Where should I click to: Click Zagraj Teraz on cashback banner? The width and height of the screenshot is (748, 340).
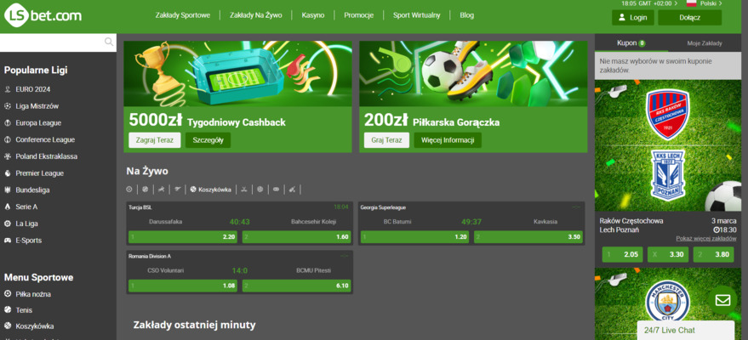point(155,140)
